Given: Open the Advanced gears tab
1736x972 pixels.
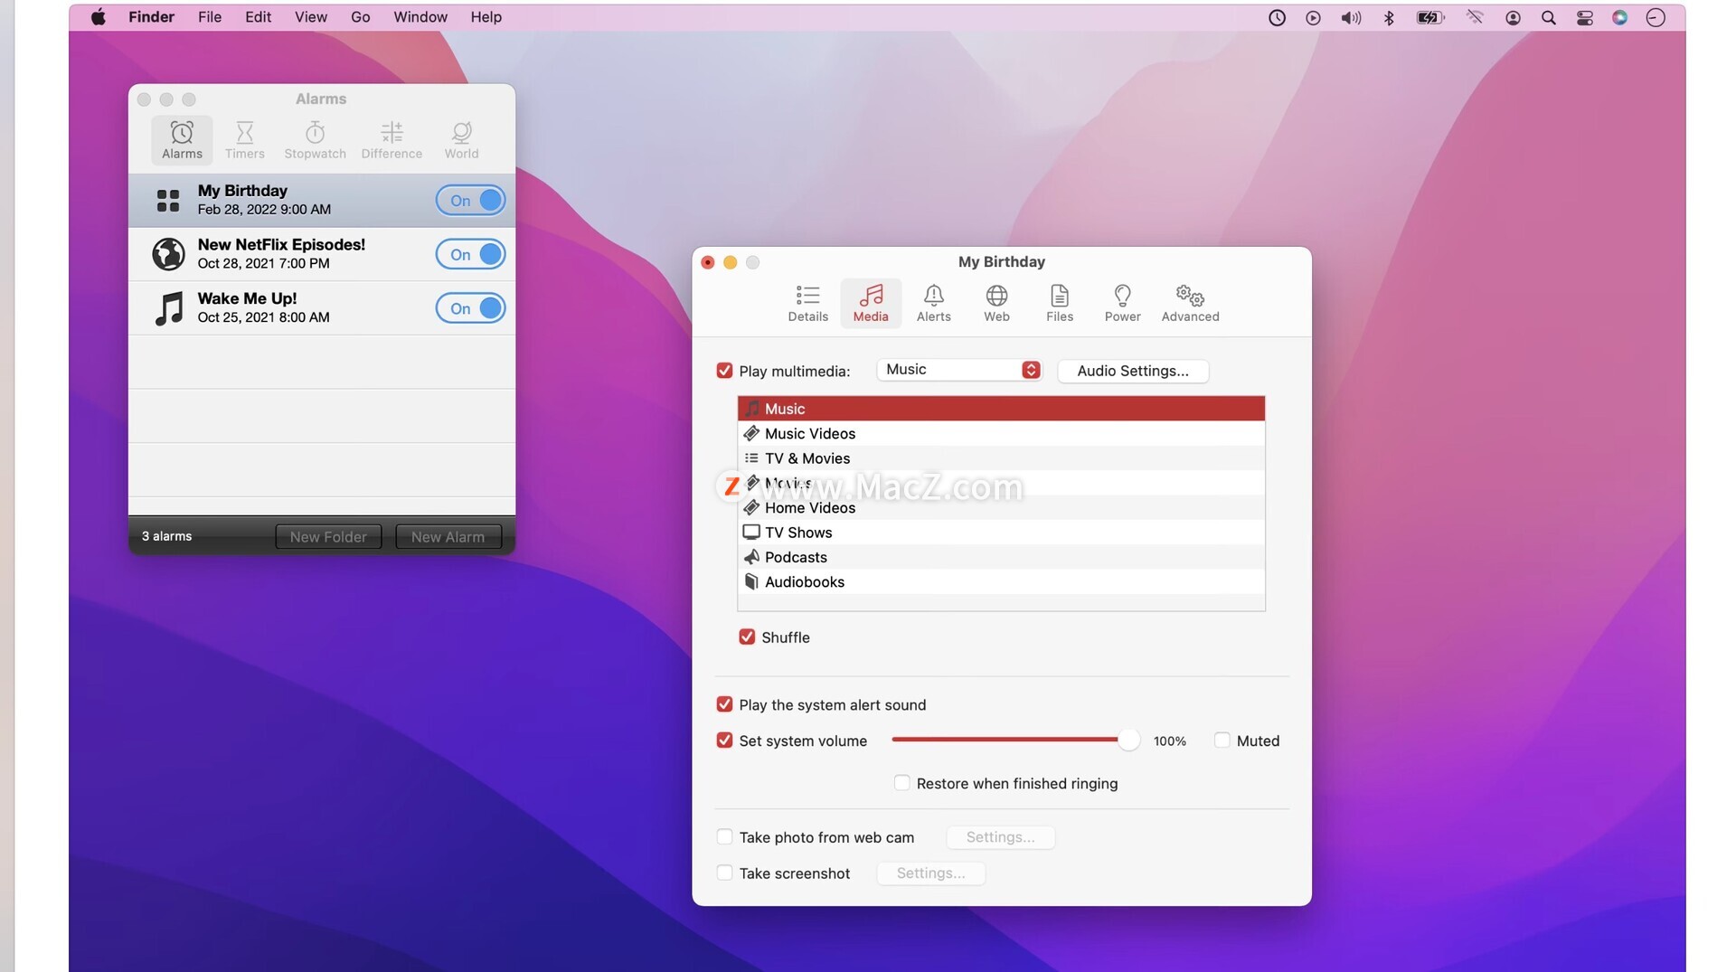Looking at the screenshot, I should (1190, 303).
